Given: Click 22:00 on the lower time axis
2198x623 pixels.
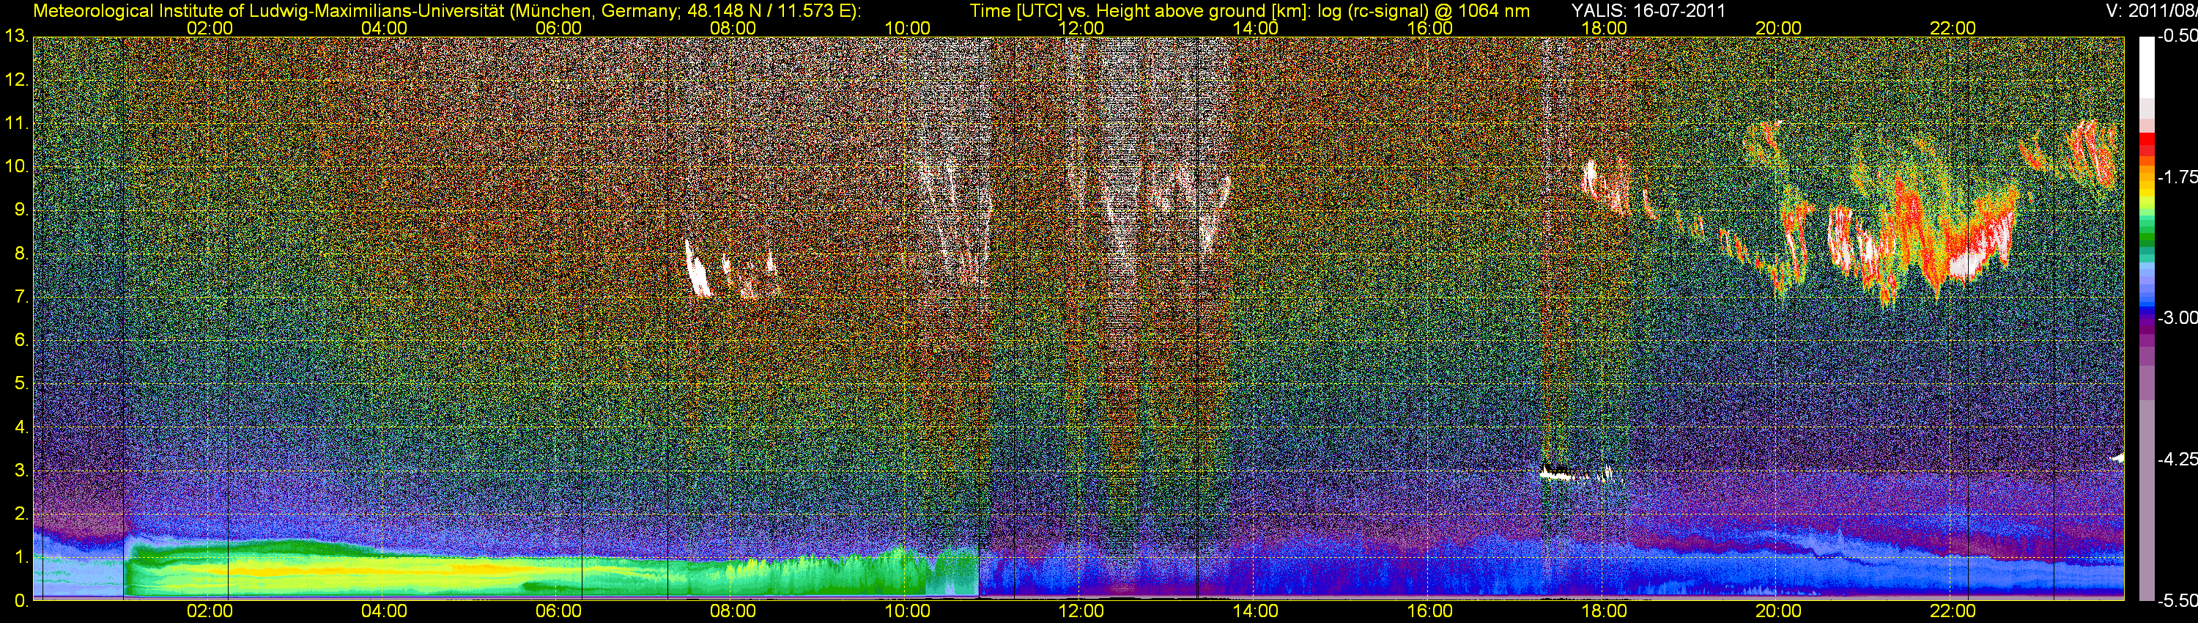Looking at the screenshot, I should pyautogui.click(x=1953, y=611).
